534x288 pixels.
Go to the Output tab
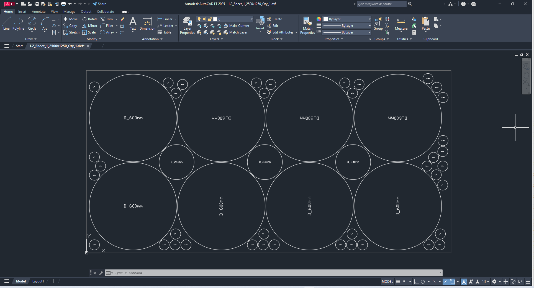click(86, 12)
